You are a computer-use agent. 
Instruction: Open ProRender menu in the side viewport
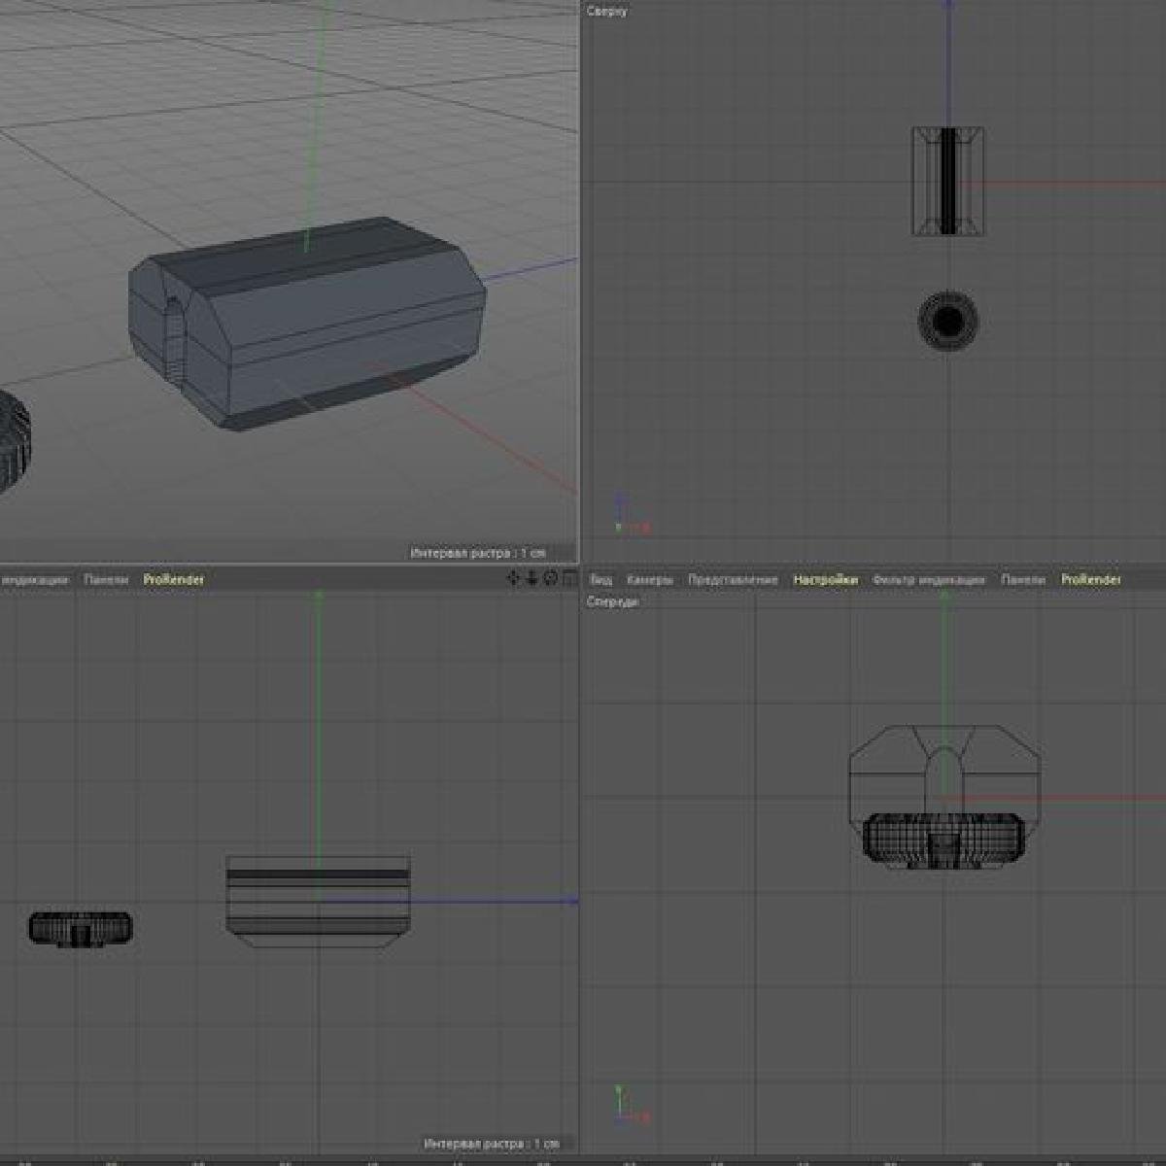click(174, 580)
